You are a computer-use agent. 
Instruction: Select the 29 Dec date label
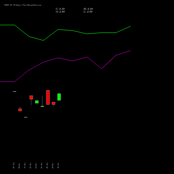(53, 166)
